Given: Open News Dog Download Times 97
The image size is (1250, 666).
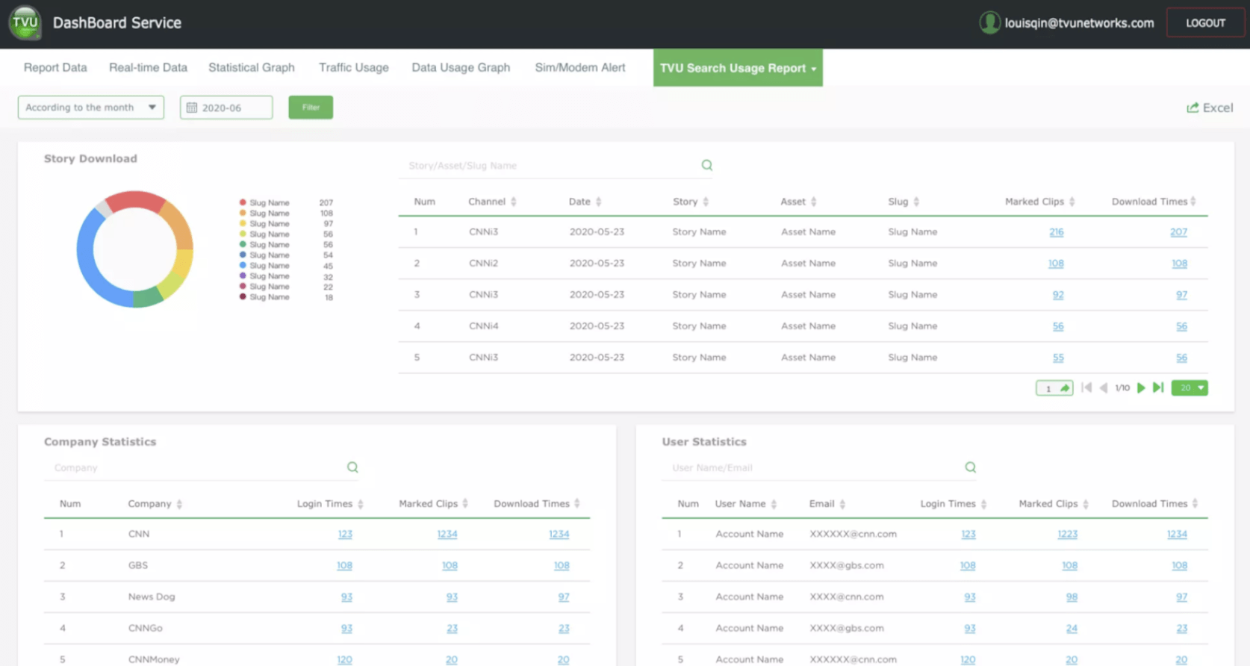Looking at the screenshot, I should [x=564, y=597].
